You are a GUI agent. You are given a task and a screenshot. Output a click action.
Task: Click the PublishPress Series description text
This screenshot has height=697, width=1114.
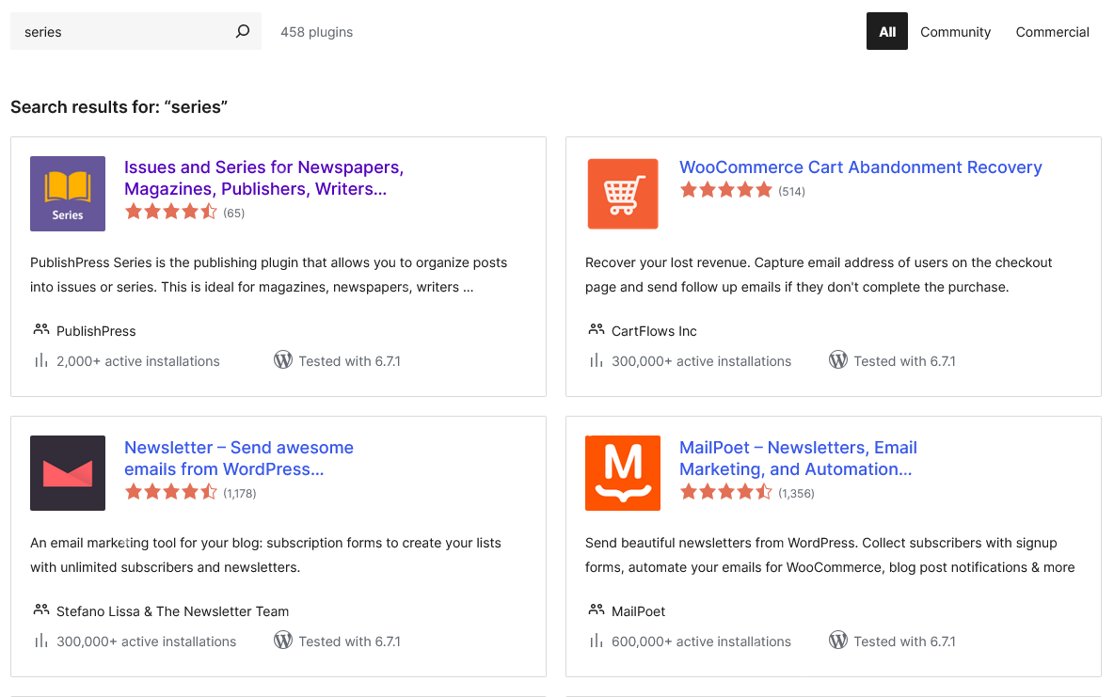click(268, 275)
